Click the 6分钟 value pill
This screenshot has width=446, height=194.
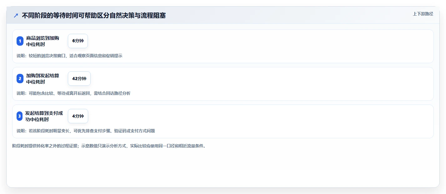78,41
